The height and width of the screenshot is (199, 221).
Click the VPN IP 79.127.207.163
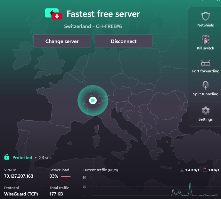(19, 176)
